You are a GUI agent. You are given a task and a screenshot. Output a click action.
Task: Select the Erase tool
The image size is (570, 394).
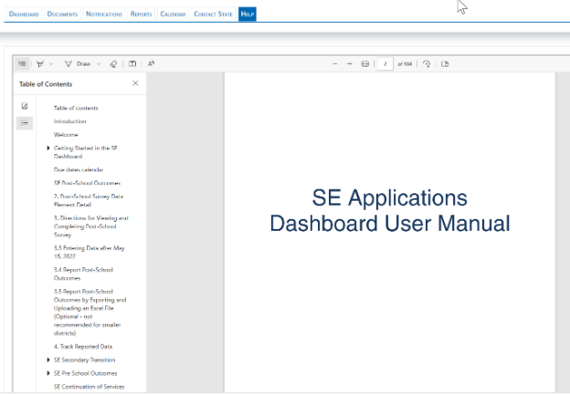(113, 64)
